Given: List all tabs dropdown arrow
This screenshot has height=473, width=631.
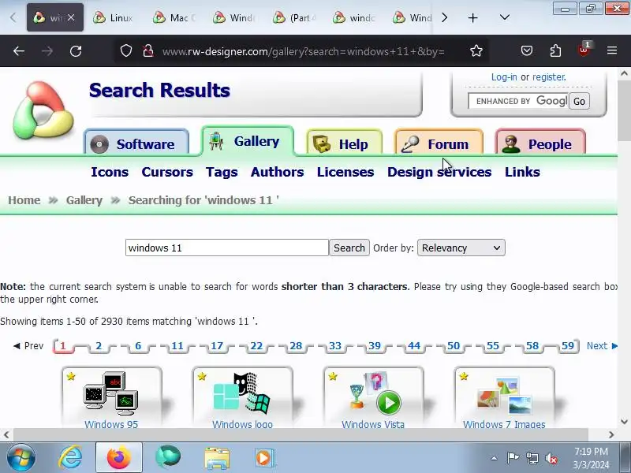Looking at the screenshot, I should 505,17.
